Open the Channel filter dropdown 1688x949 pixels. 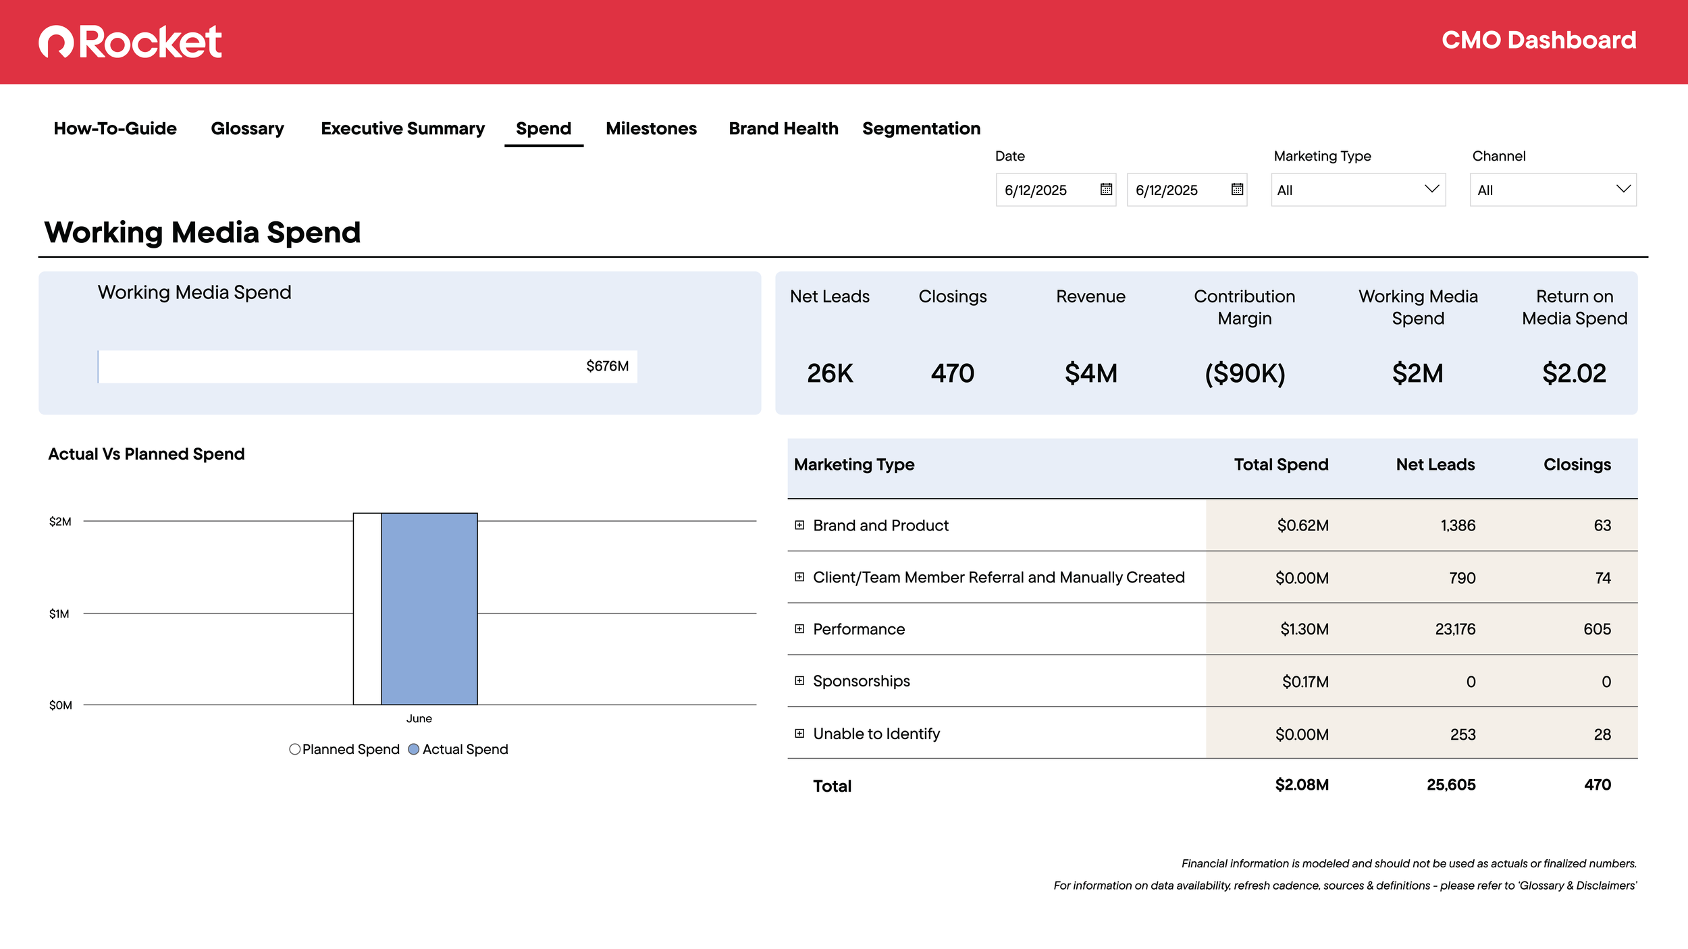1552,190
